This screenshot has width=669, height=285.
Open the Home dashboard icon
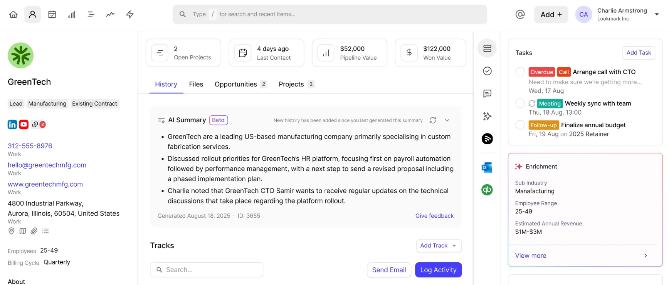[13, 14]
